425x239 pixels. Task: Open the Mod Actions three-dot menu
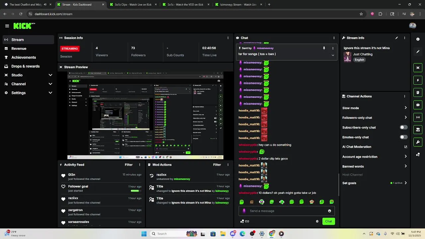[228, 165]
